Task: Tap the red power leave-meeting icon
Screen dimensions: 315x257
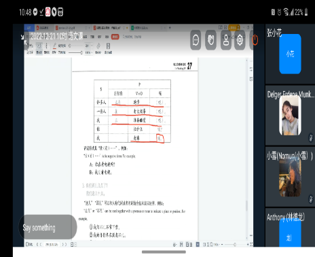Action: (x=255, y=40)
